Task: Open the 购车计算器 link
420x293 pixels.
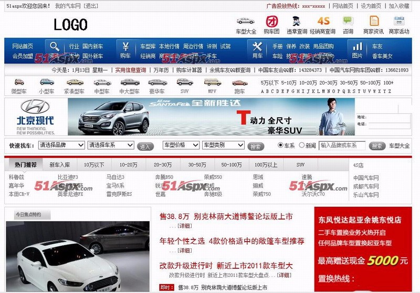Action: coord(189,70)
